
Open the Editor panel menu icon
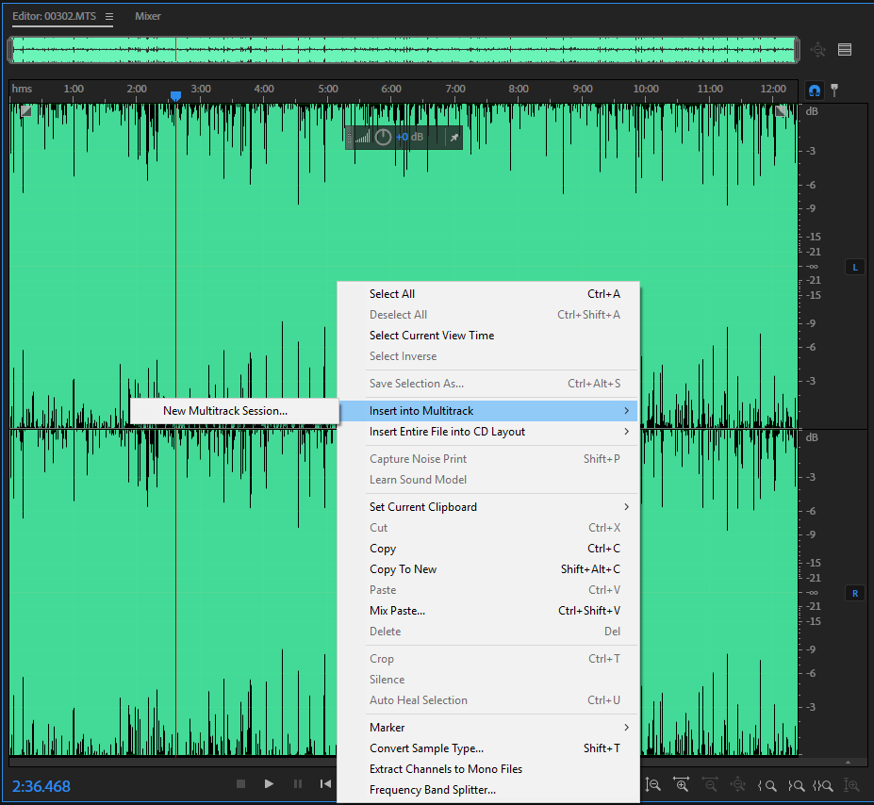(x=109, y=17)
